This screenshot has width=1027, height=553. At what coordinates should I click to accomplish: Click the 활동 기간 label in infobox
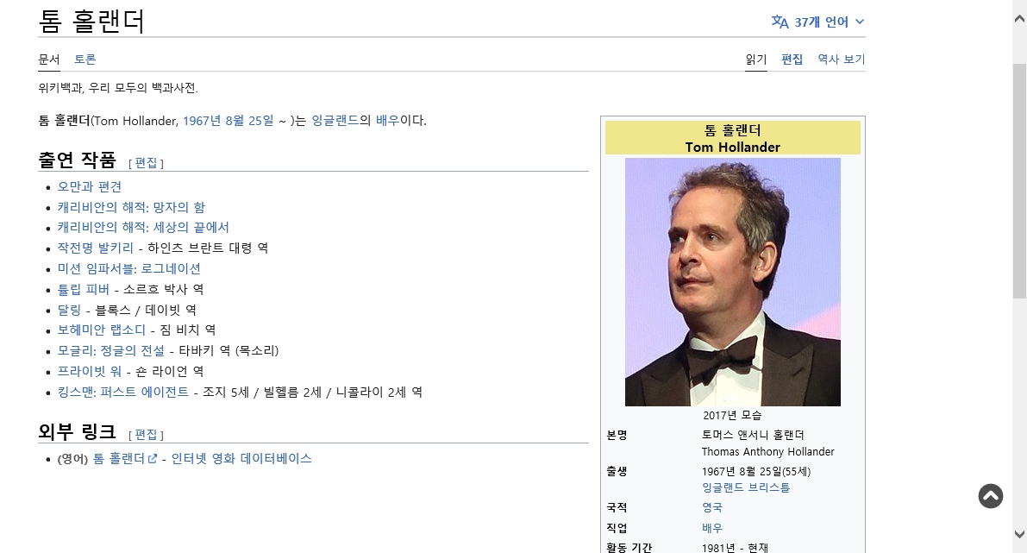pos(629,547)
